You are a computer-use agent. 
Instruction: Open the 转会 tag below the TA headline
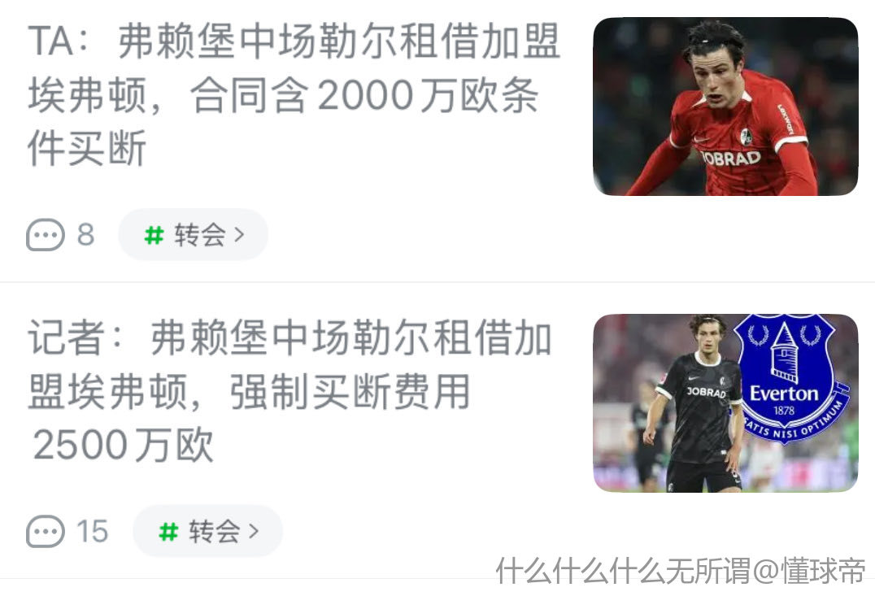[193, 235]
